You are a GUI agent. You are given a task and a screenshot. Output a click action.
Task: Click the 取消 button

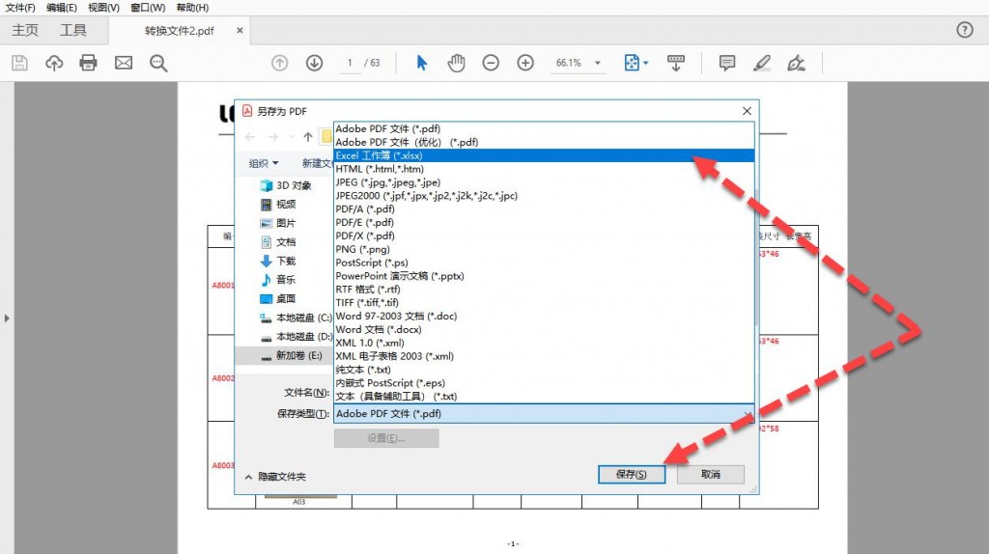711,475
